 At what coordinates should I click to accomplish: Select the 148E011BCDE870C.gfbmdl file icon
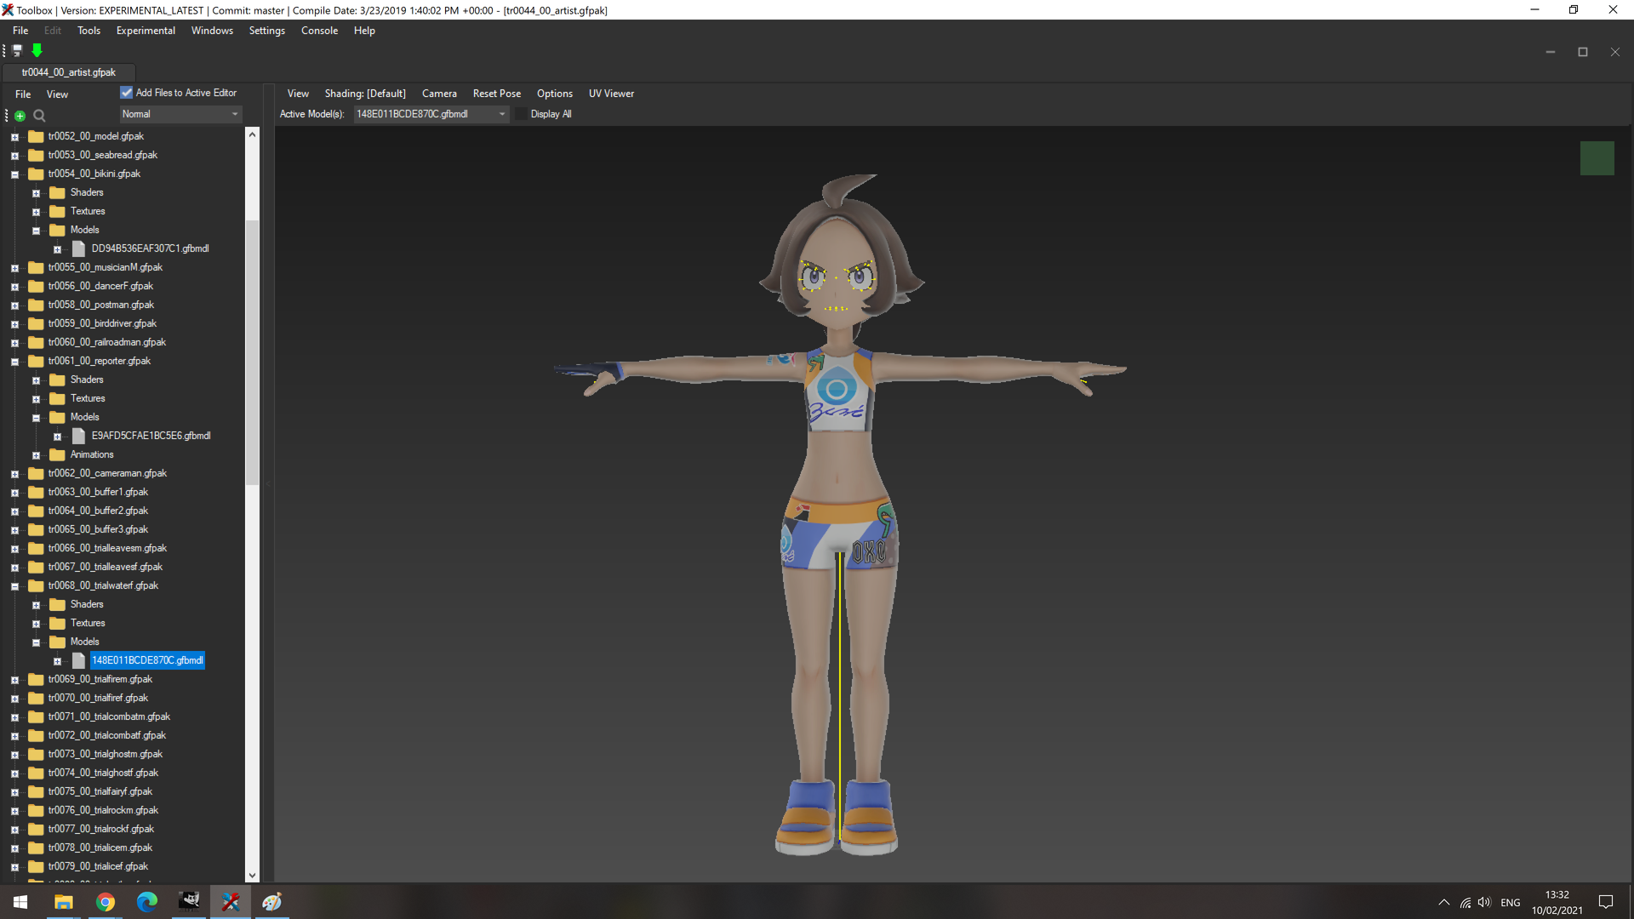tap(79, 660)
